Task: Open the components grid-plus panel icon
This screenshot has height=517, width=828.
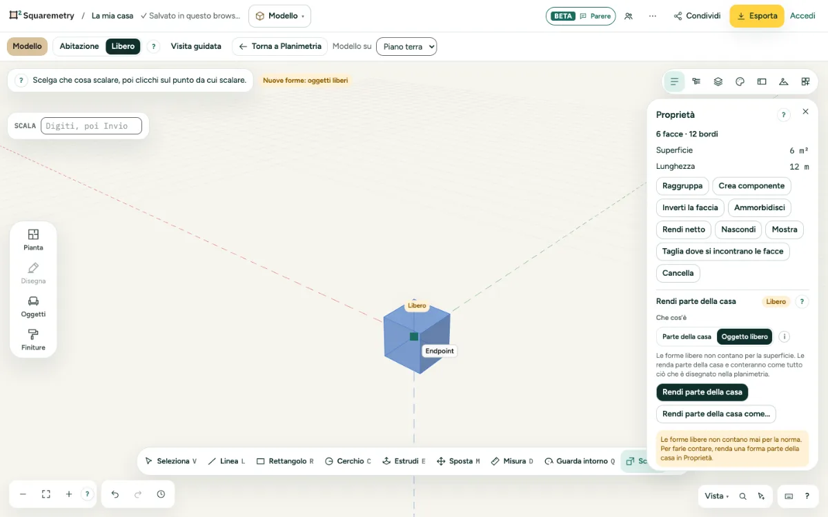Action: [x=805, y=81]
